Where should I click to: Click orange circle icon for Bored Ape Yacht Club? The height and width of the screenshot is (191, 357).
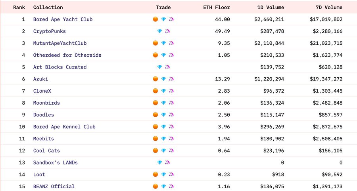[155, 19]
